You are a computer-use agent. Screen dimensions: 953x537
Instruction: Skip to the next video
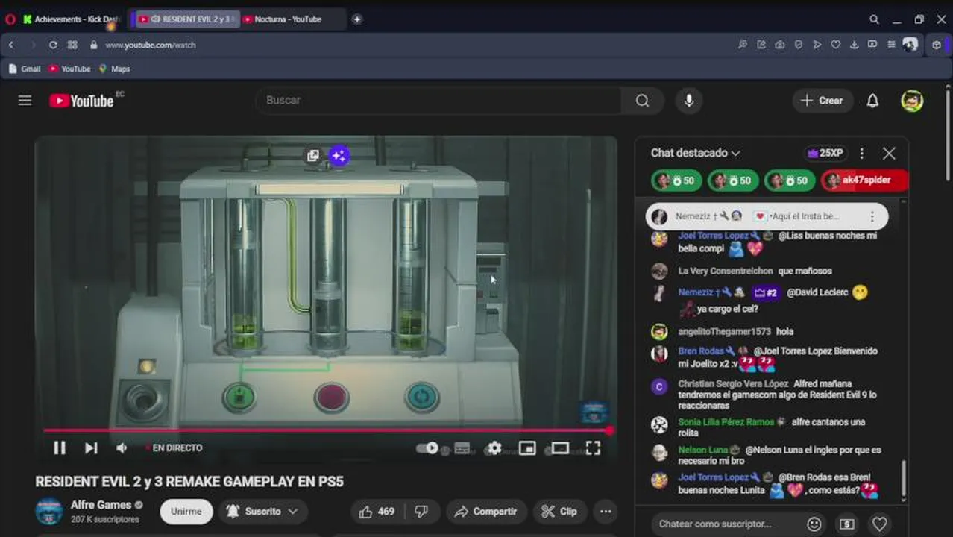tap(91, 448)
